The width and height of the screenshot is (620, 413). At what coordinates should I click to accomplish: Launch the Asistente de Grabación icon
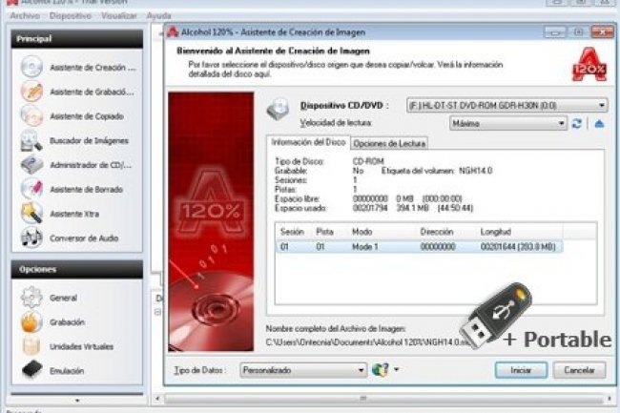tap(31, 92)
